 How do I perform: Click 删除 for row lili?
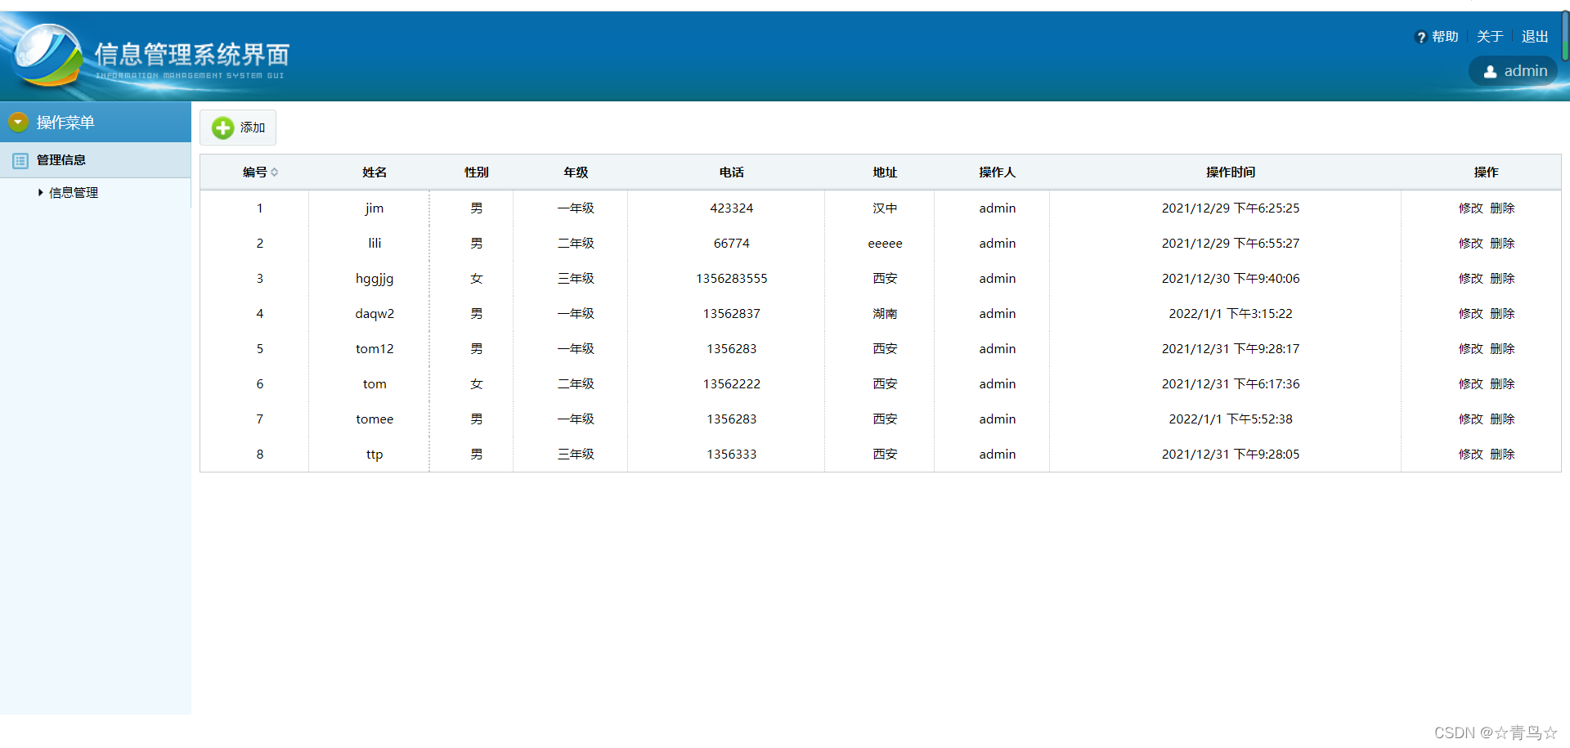point(1502,244)
